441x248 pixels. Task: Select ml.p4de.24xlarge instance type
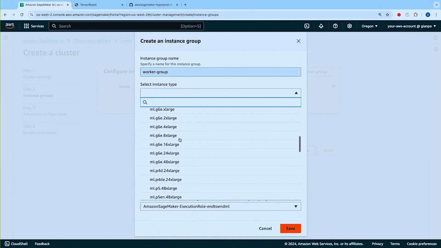point(220,180)
